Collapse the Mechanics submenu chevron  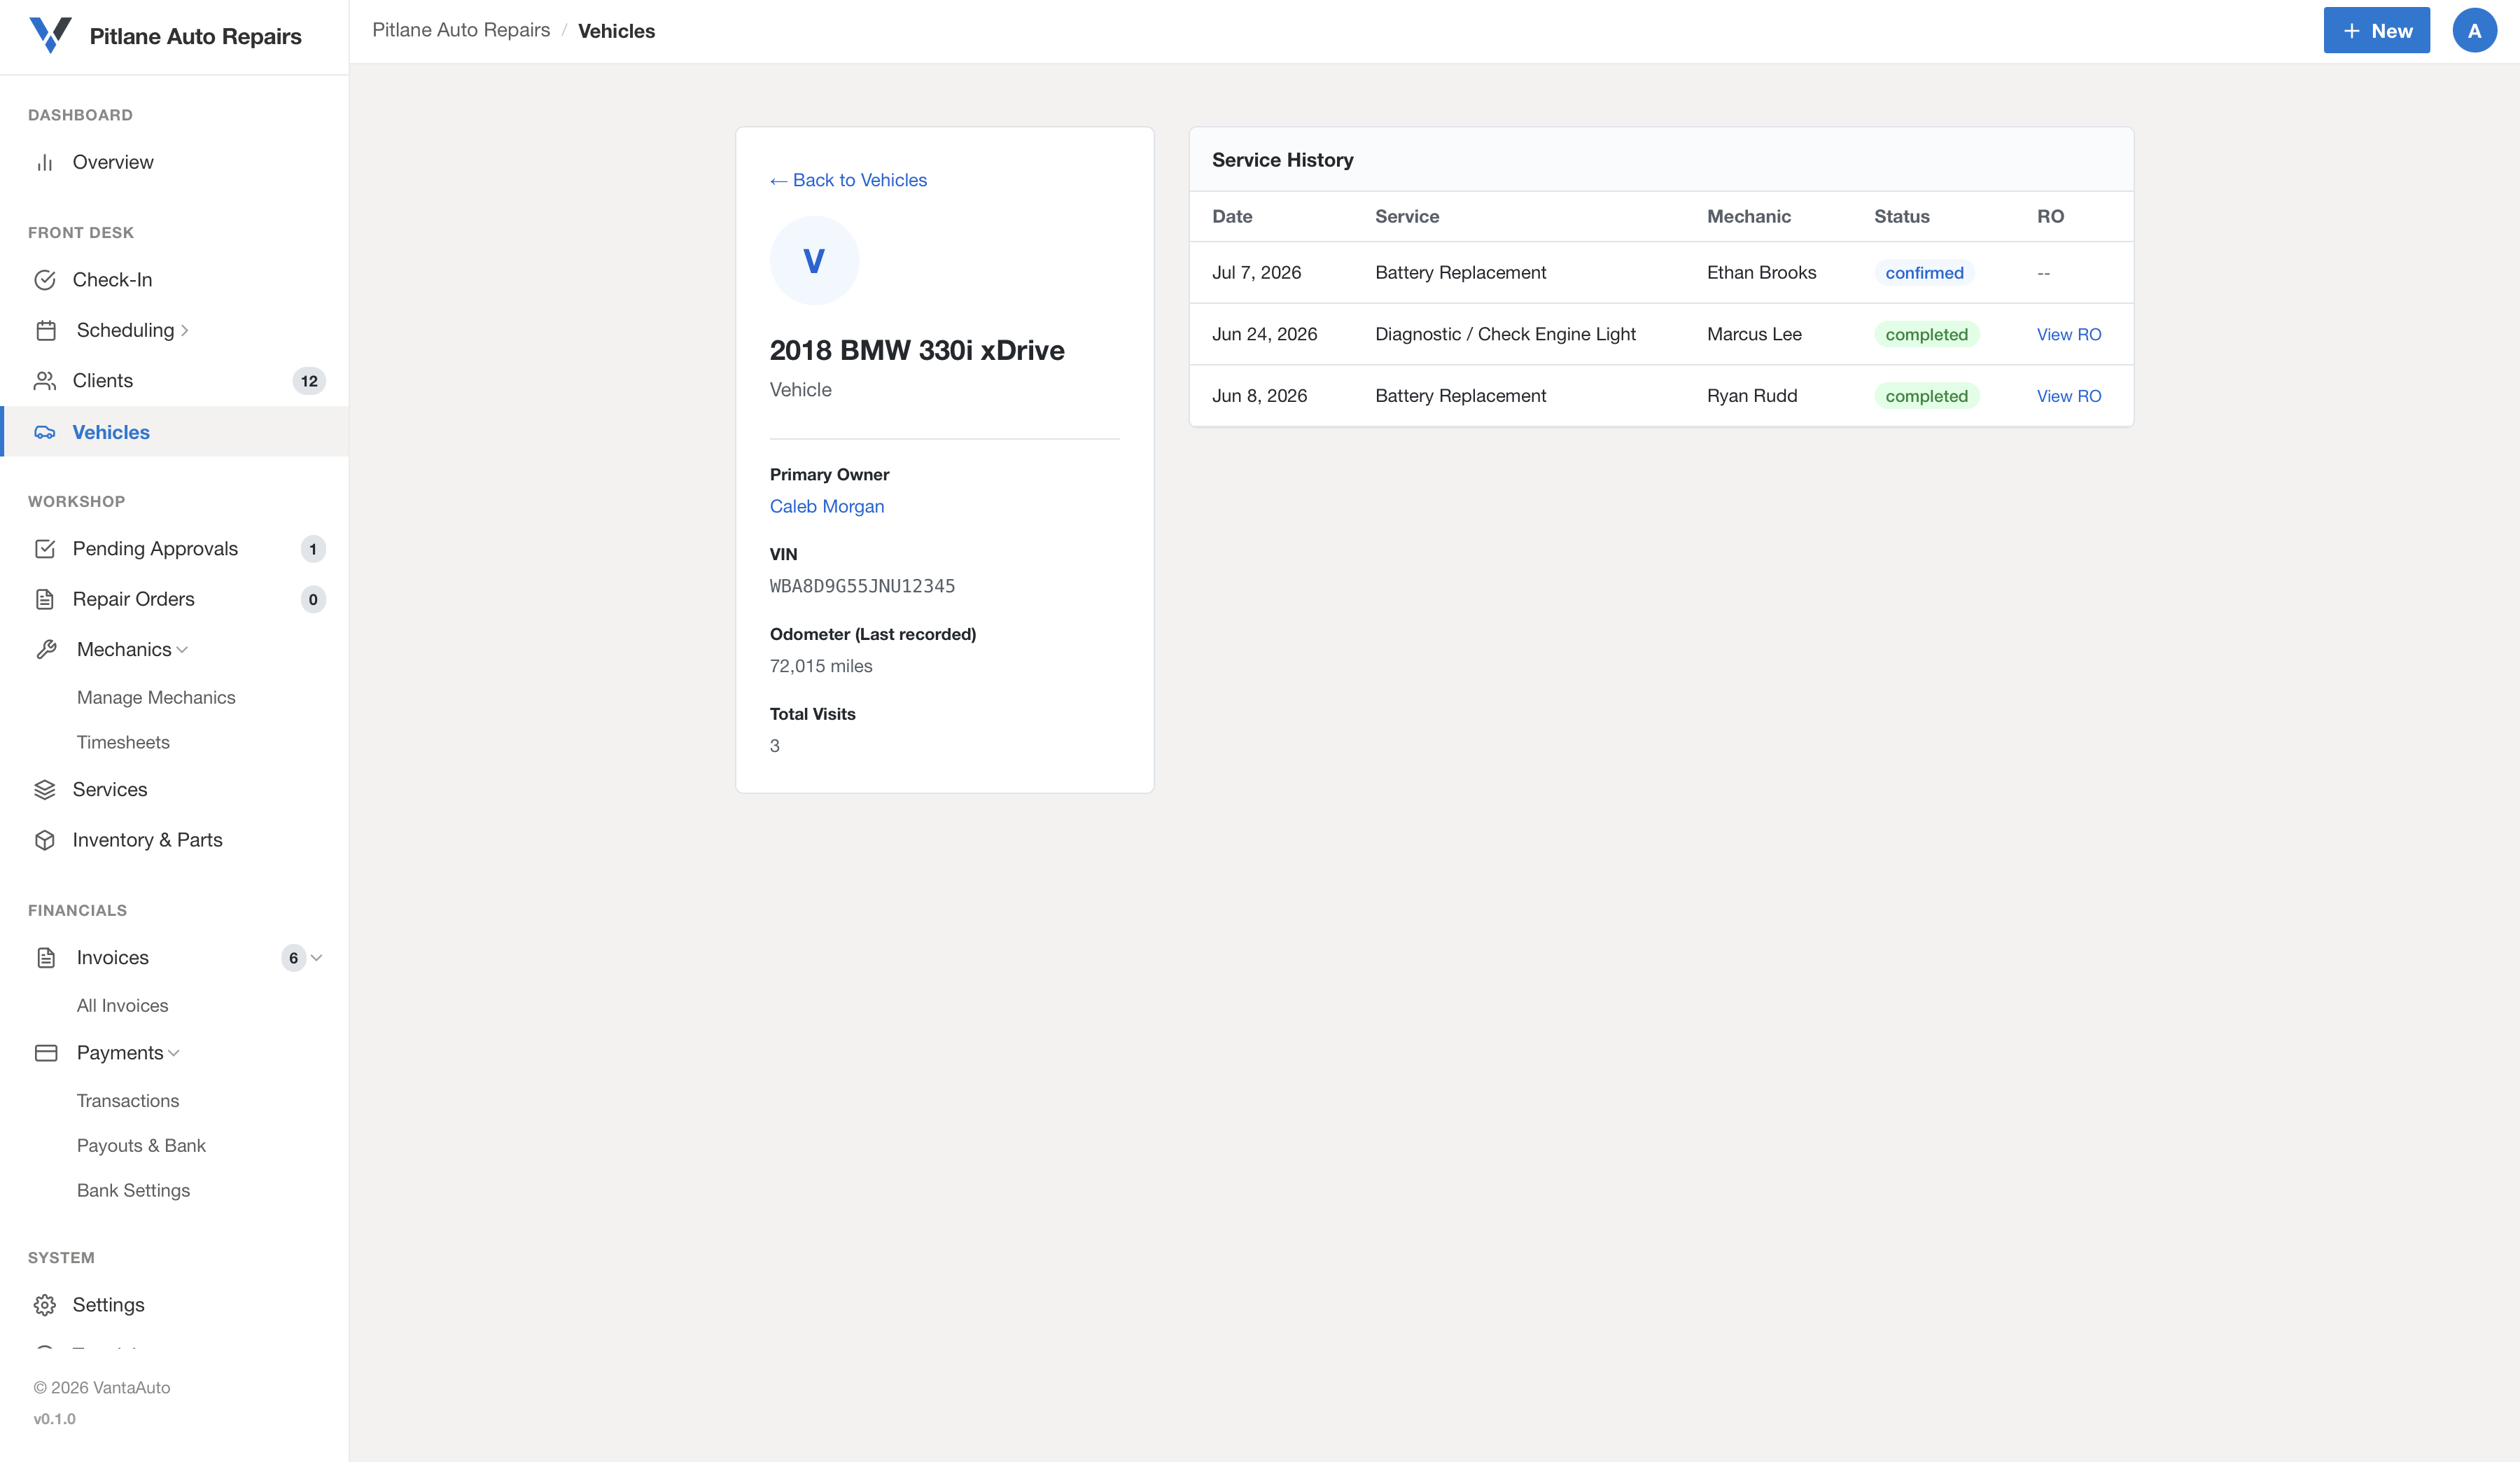click(x=182, y=650)
